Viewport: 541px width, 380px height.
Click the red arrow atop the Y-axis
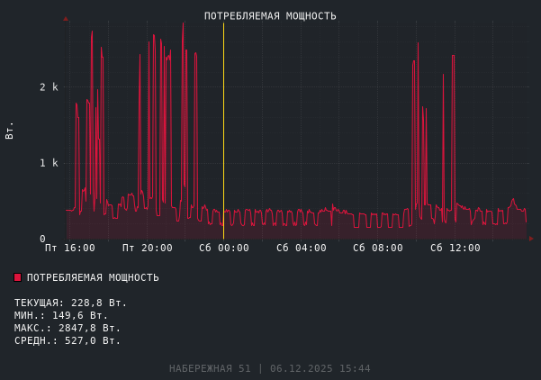[x=66, y=18]
